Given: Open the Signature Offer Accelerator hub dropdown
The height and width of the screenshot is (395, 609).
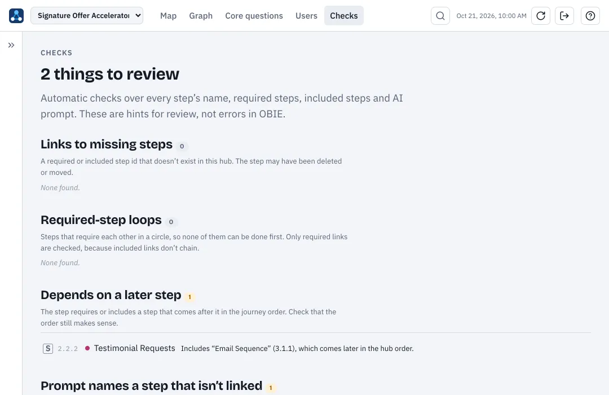Looking at the screenshot, I should click(87, 16).
